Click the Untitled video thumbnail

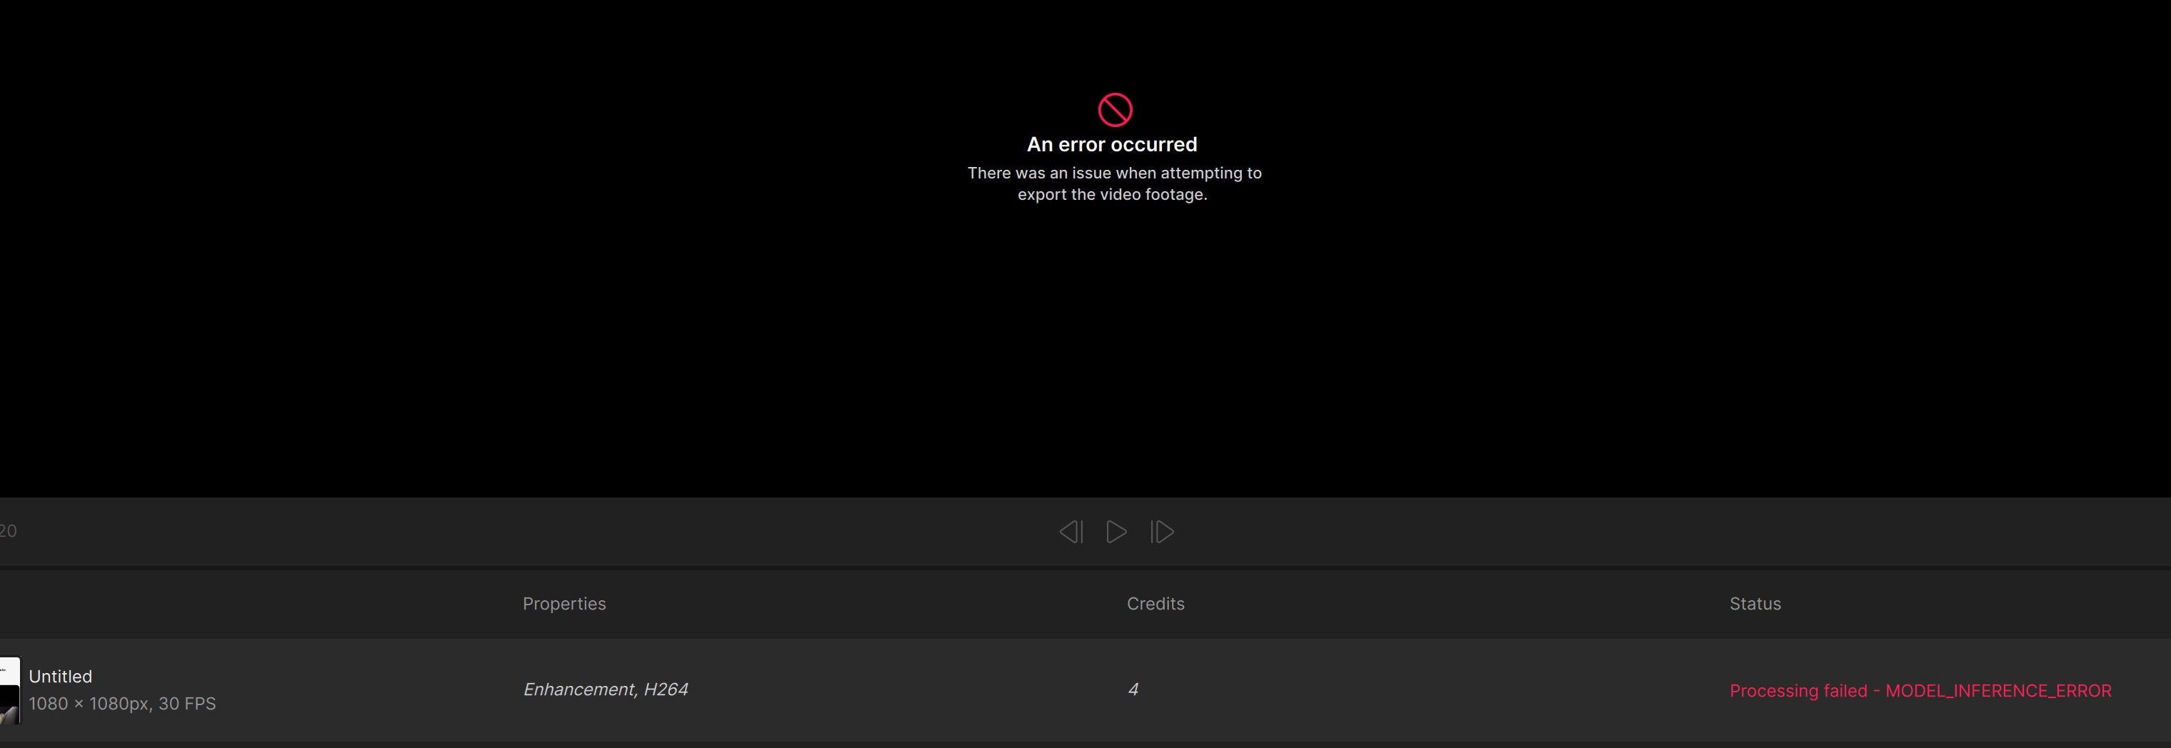click(x=9, y=690)
